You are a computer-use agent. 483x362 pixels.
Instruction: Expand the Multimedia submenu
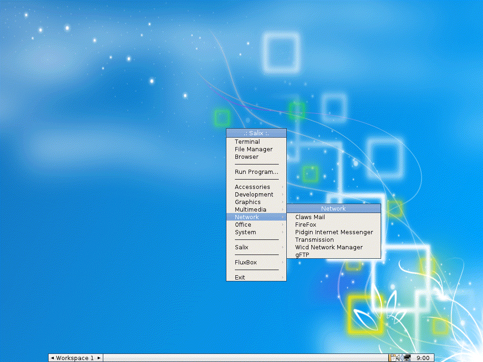(256, 210)
